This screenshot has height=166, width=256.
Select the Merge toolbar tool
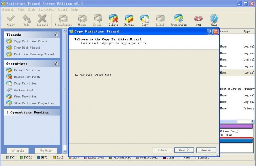82,20
